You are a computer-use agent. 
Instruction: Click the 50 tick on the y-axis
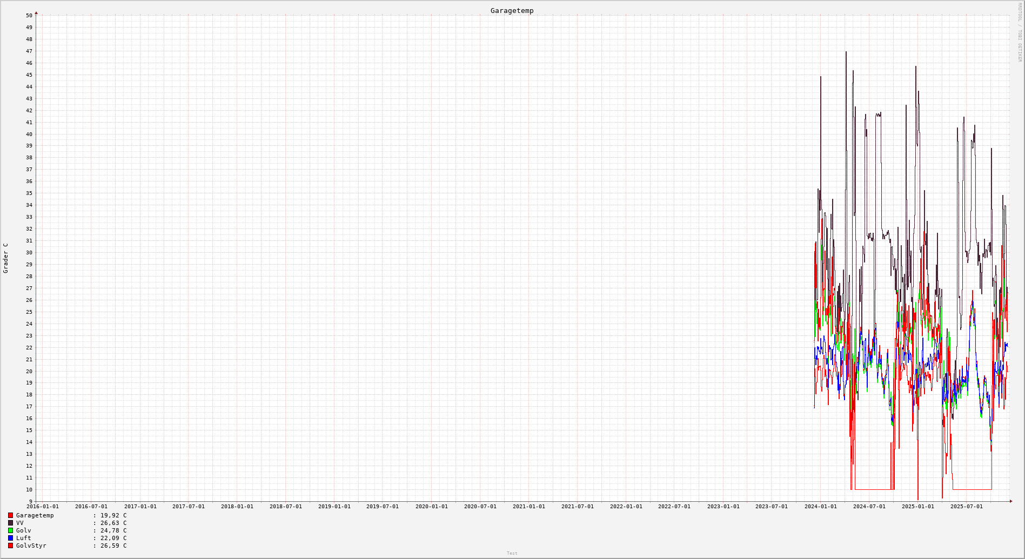click(29, 16)
